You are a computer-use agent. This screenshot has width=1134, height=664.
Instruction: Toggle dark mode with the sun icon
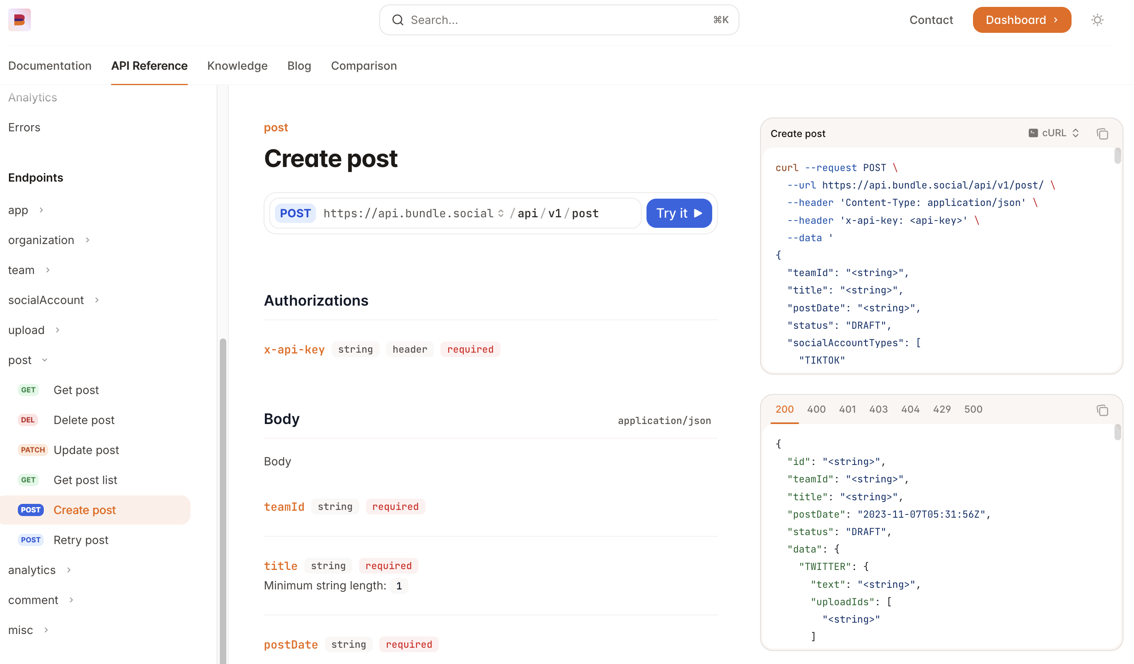click(x=1097, y=20)
